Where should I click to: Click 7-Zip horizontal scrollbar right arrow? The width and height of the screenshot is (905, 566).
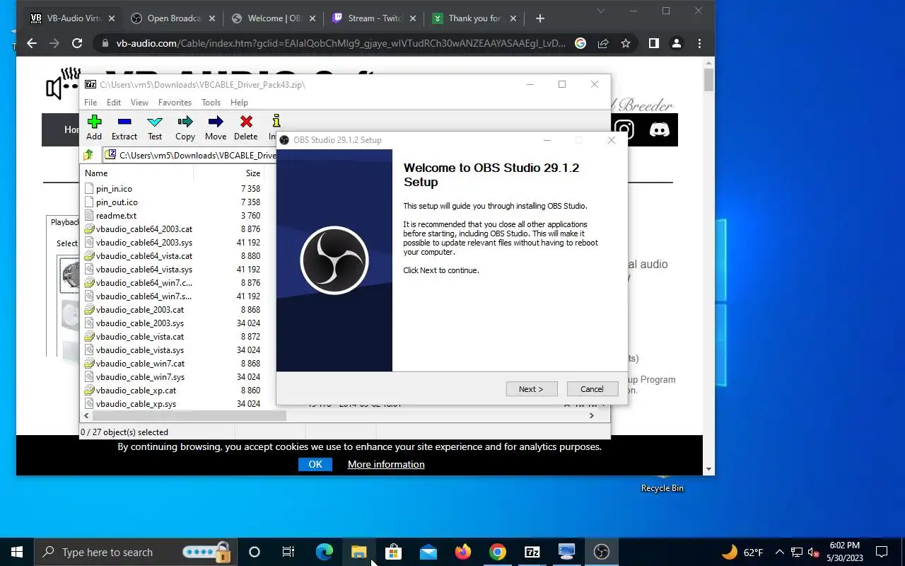click(x=592, y=416)
